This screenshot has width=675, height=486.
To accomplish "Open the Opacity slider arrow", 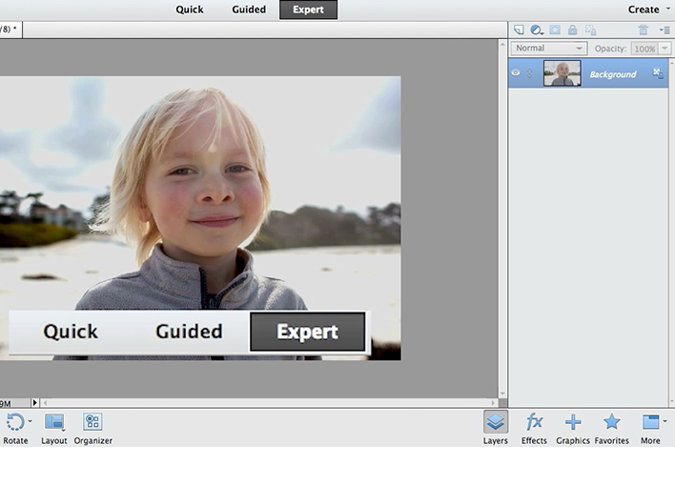I will pos(665,49).
